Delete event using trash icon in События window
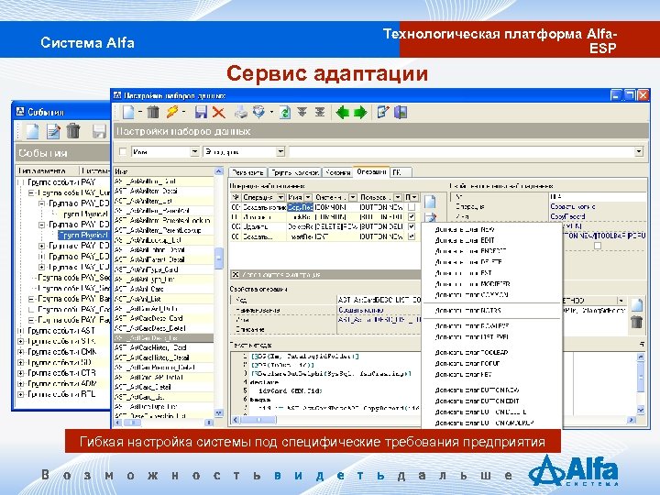 (x=73, y=131)
